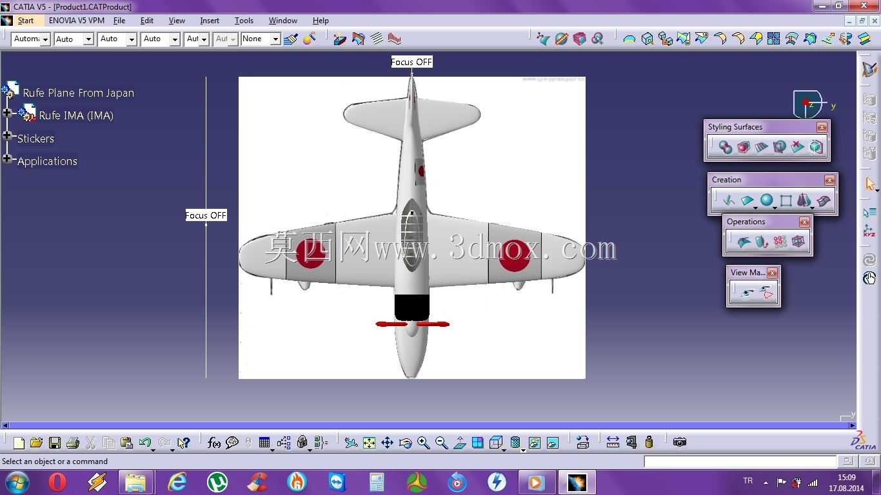This screenshot has height=495, width=881.
Task: Click the What's This help pointer icon
Action: point(184,442)
